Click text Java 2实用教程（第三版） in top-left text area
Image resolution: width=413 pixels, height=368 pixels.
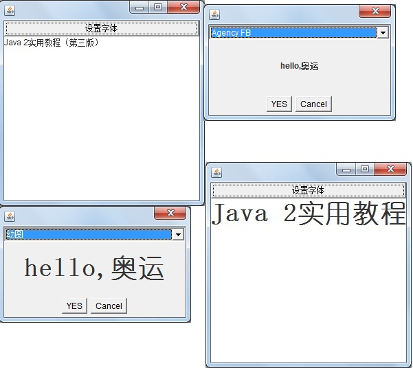(52, 43)
